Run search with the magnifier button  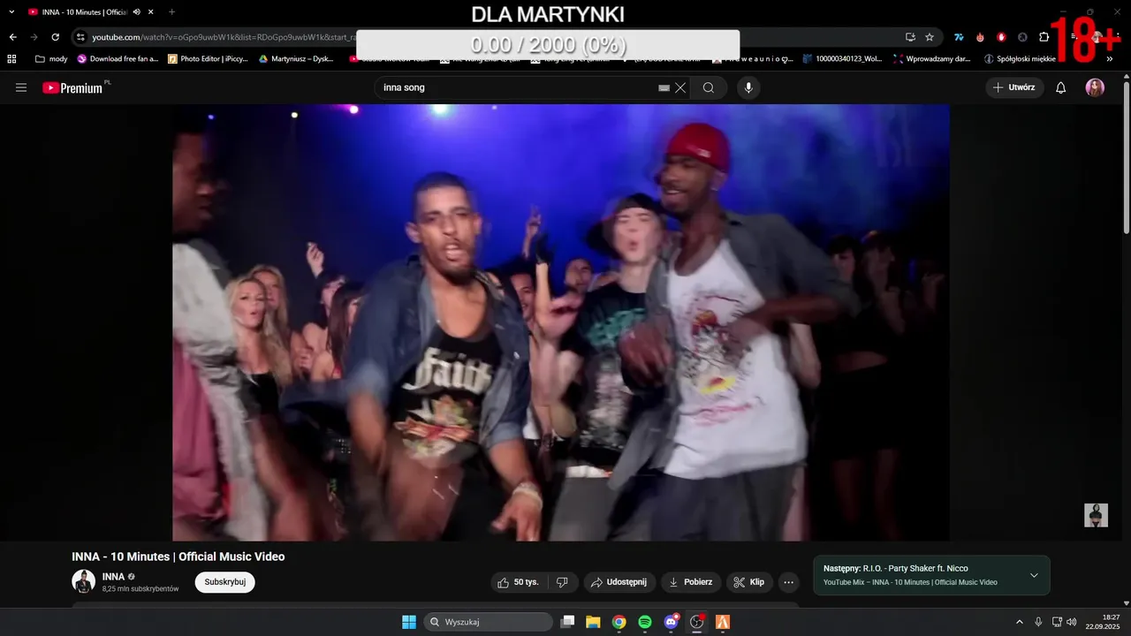[x=709, y=87]
